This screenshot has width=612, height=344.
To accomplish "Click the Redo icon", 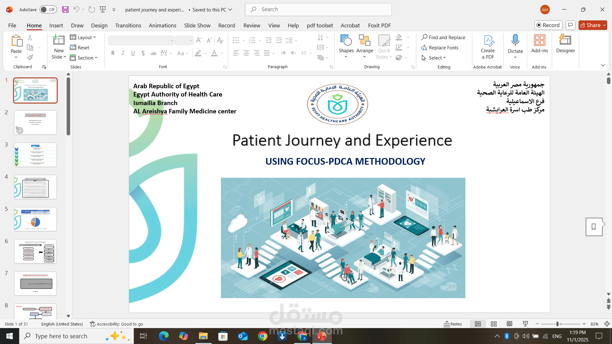I will click(x=92, y=10).
